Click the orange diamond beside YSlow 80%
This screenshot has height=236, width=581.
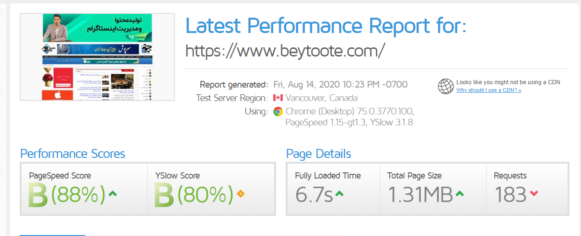pos(240,194)
